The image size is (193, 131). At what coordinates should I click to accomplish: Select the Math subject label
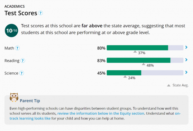tap(9, 48)
